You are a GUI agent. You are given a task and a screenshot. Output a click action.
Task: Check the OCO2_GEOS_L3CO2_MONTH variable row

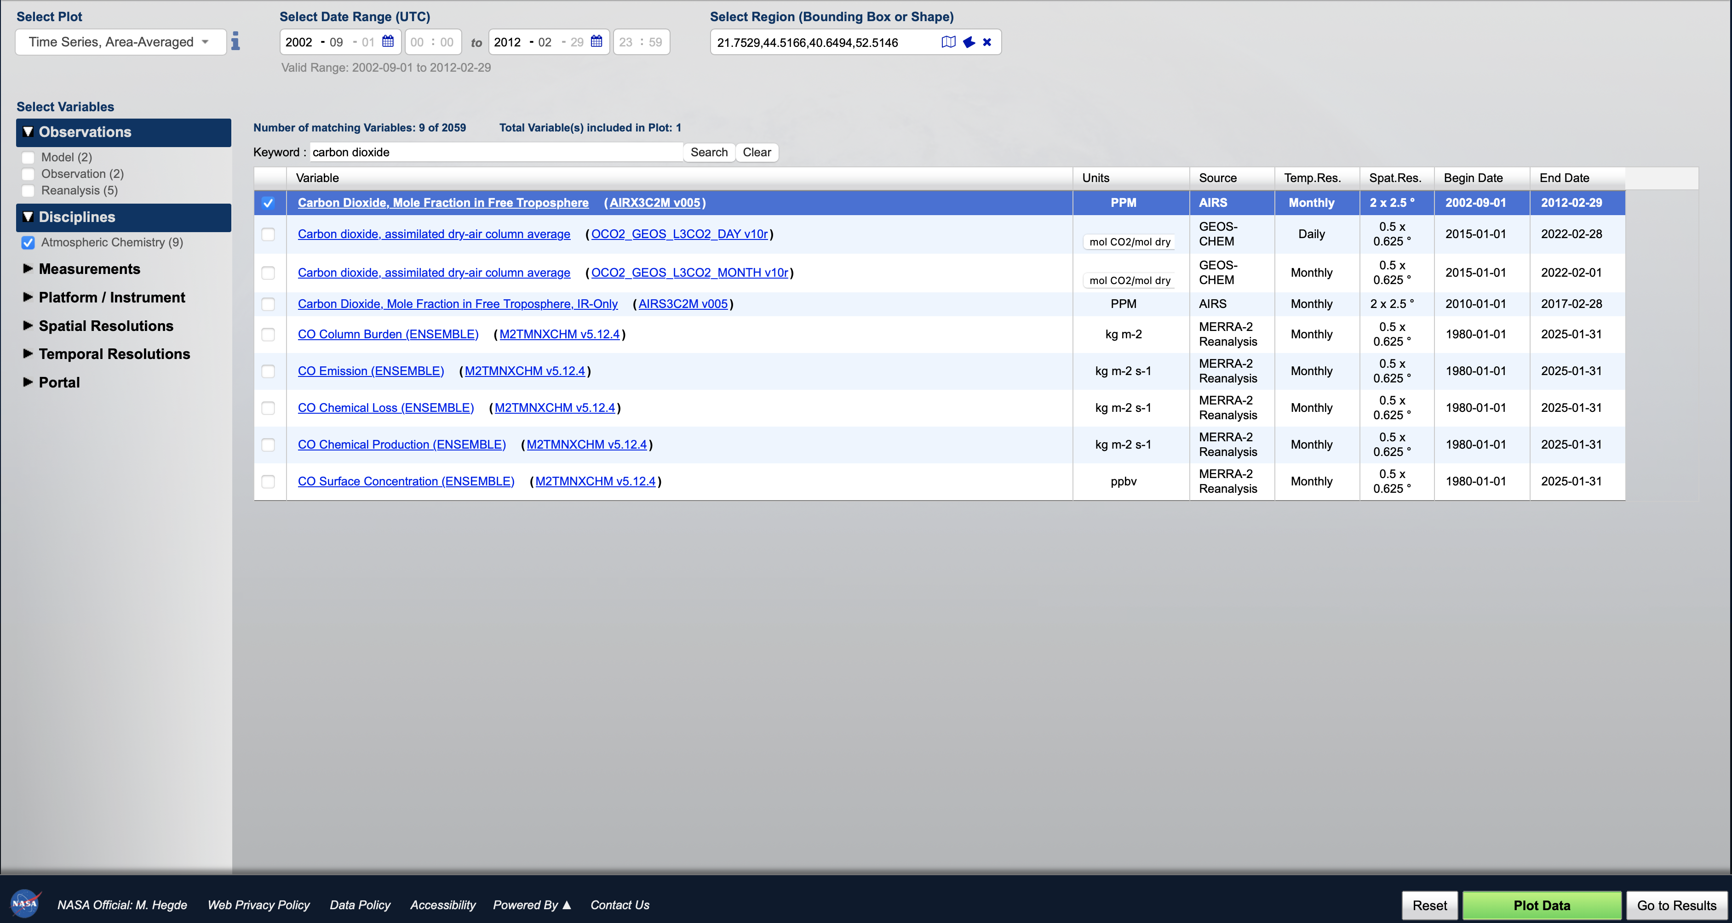tap(268, 273)
